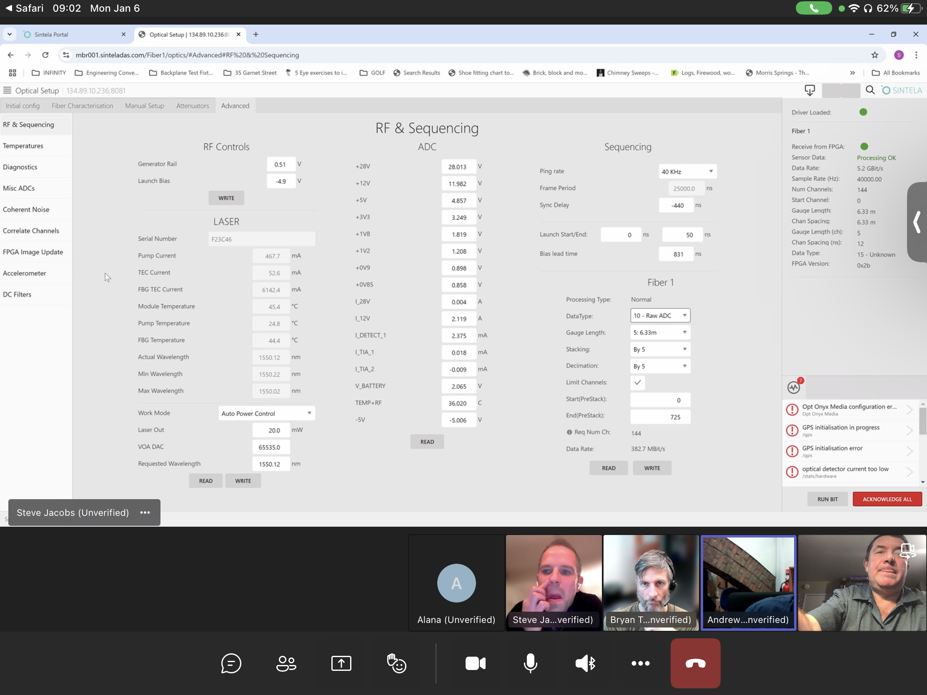Open more call options in bottom bar

coord(640,663)
